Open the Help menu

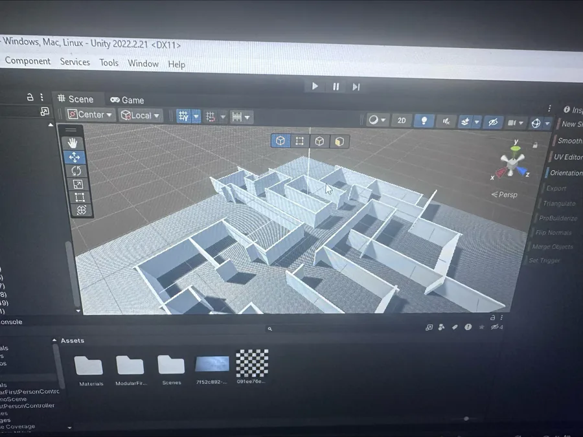[177, 64]
